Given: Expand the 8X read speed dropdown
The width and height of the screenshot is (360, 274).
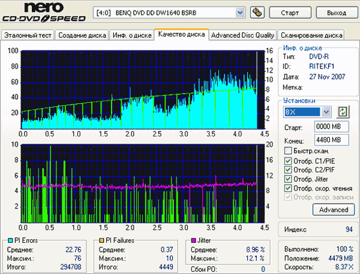Looking at the screenshot, I should pyautogui.click(x=326, y=112).
